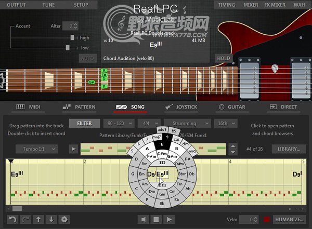Open the gear settings icon
The height and width of the screenshot is (229, 312).
(64, 220)
